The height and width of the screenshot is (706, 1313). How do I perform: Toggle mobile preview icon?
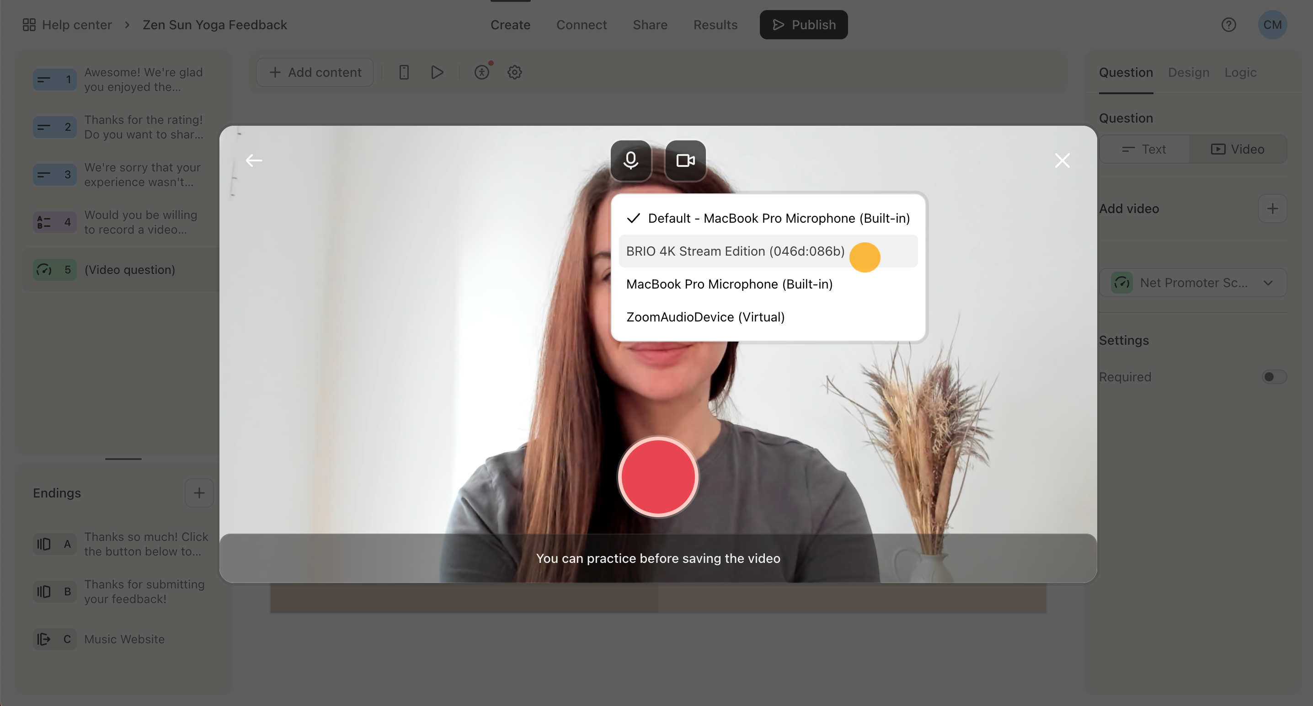(x=404, y=72)
